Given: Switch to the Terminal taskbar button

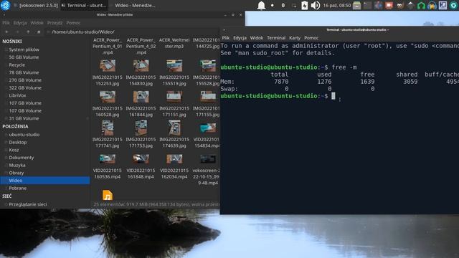Looking at the screenshot, I should tap(85, 5).
